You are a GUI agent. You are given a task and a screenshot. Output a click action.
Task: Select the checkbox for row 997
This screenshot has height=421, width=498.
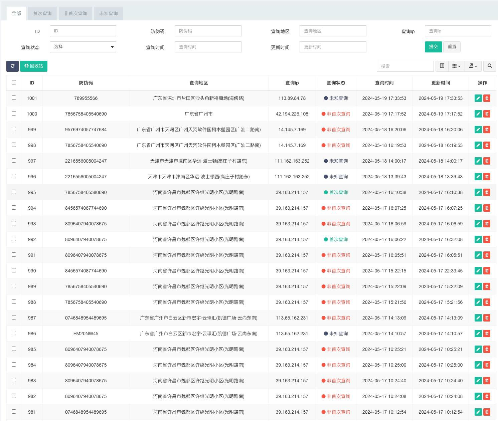[x=14, y=160]
